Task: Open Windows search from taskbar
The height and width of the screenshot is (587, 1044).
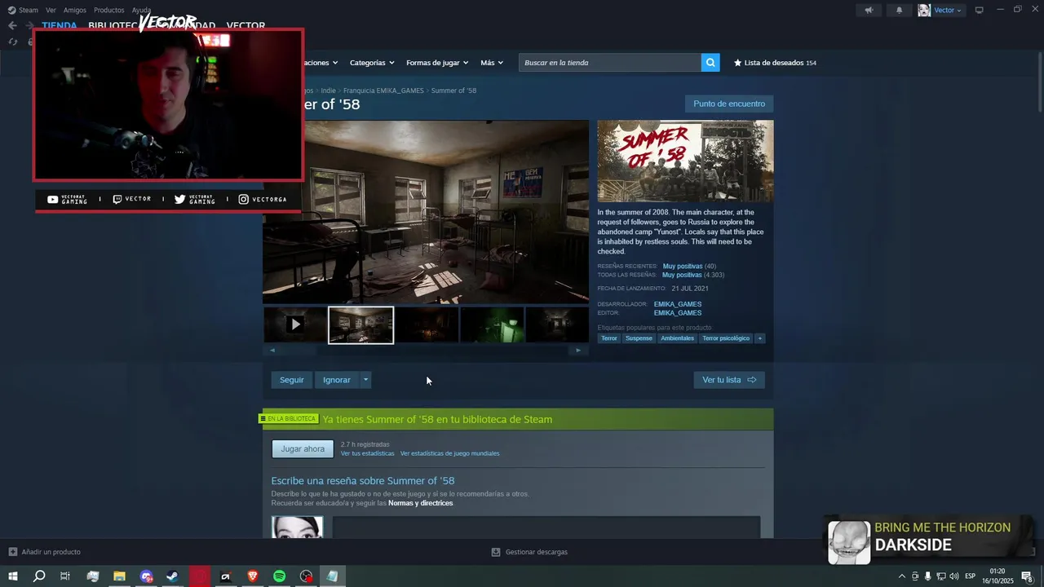Action: pyautogui.click(x=39, y=576)
